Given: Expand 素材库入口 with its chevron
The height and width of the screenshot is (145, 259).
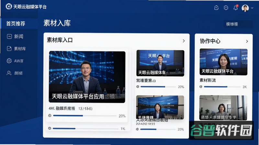Looking at the screenshot, I should click(x=184, y=41).
